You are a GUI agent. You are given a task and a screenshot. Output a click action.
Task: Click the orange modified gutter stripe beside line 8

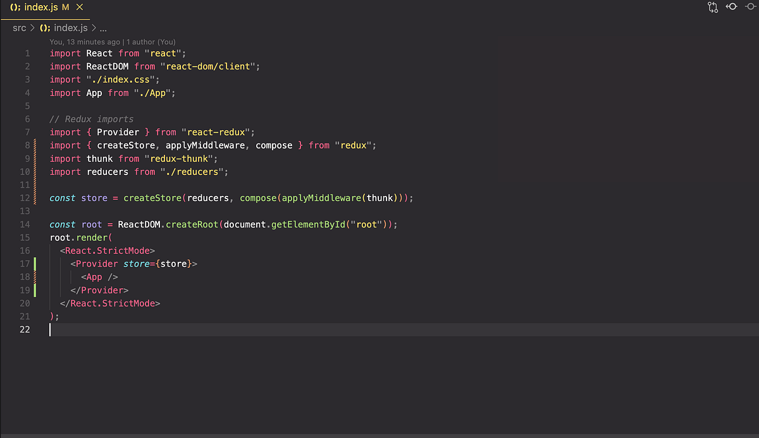36,145
